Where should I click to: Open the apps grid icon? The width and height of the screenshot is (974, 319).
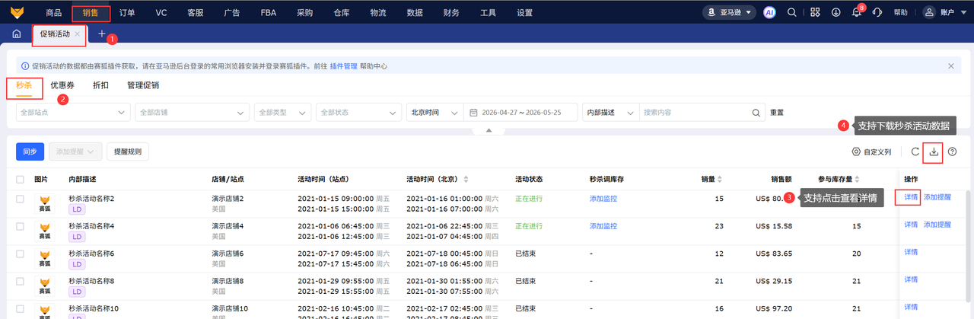pyautogui.click(x=815, y=12)
